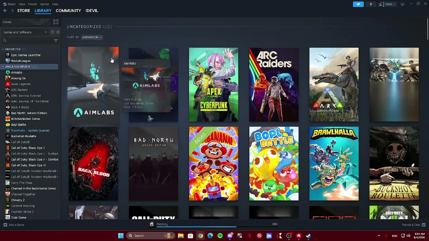Go forward using the forward arrow
Viewport: 429px width, 241px height.
12,11
